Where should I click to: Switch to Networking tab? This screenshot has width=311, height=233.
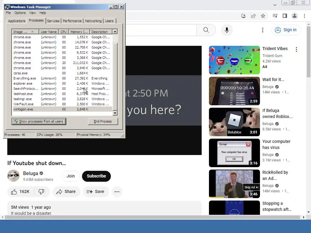tap(93, 21)
